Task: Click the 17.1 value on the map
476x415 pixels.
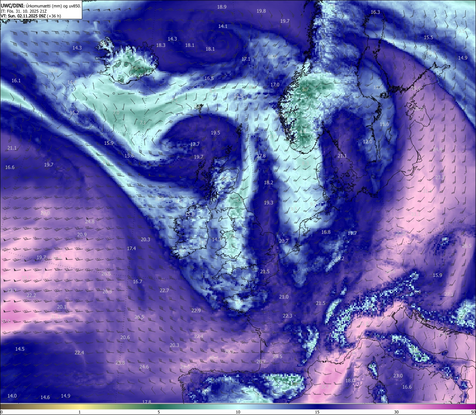Action: [x=246, y=59]
